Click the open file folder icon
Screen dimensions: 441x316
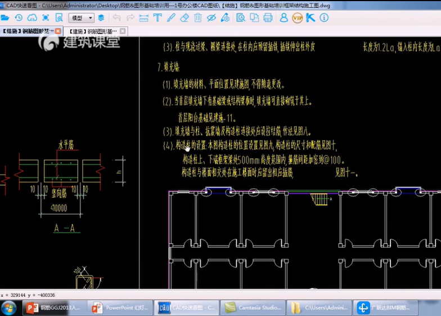point(5,18)
